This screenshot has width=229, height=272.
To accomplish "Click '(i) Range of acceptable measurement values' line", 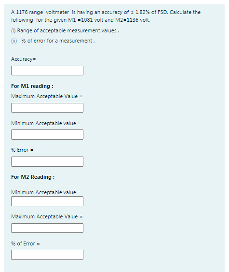I will coord(65,31).
